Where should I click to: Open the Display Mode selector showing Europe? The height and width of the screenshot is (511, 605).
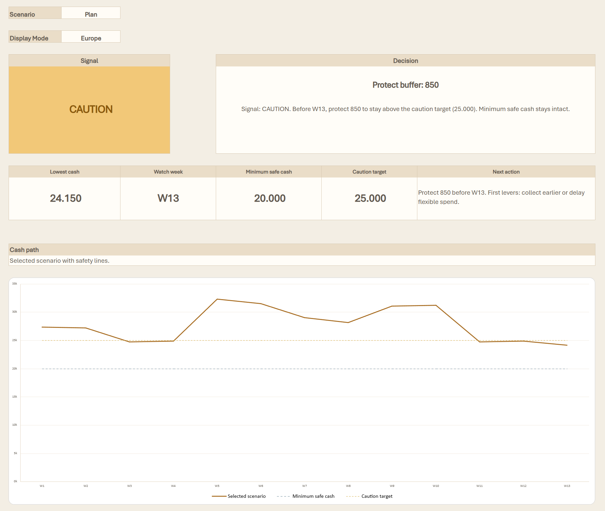point(91,37)
